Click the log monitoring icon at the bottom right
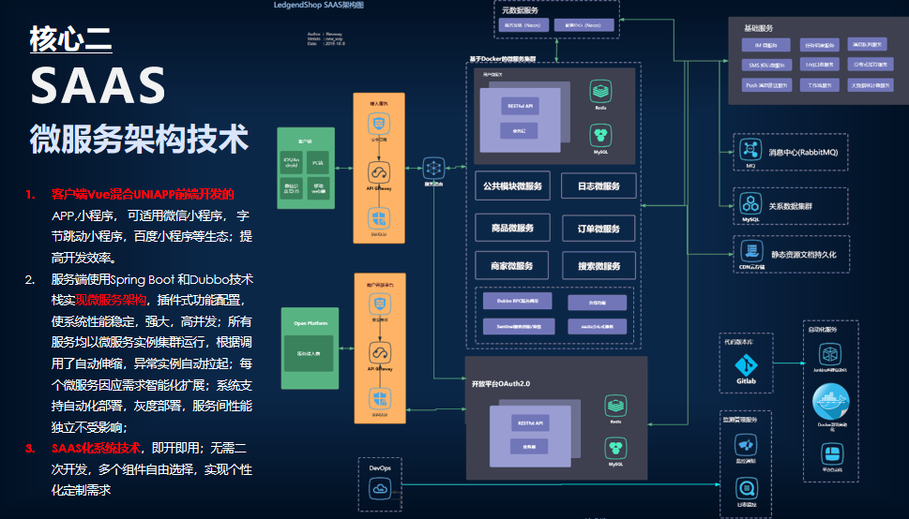 point(746,488)
